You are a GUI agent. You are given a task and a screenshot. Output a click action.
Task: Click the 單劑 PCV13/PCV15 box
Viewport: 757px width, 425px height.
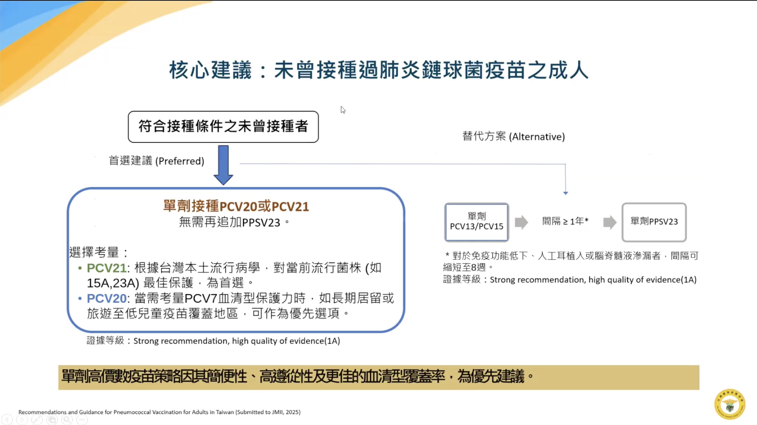point(476,222)
